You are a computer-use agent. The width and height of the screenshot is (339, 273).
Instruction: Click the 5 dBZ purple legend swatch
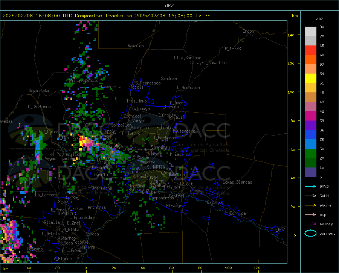click(310, 172)
